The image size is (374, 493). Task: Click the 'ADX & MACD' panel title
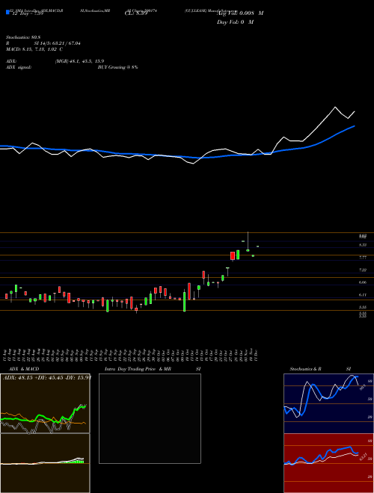pos(24,369)
